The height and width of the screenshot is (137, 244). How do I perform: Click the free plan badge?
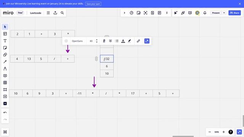[x=20, y=13]
